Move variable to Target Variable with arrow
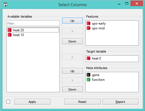This screenshot has width=145, height=111. click(x=72, y=57)
